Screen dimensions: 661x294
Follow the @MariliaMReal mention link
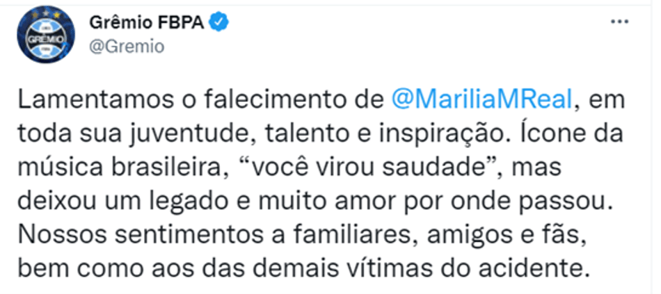point(482,101)
